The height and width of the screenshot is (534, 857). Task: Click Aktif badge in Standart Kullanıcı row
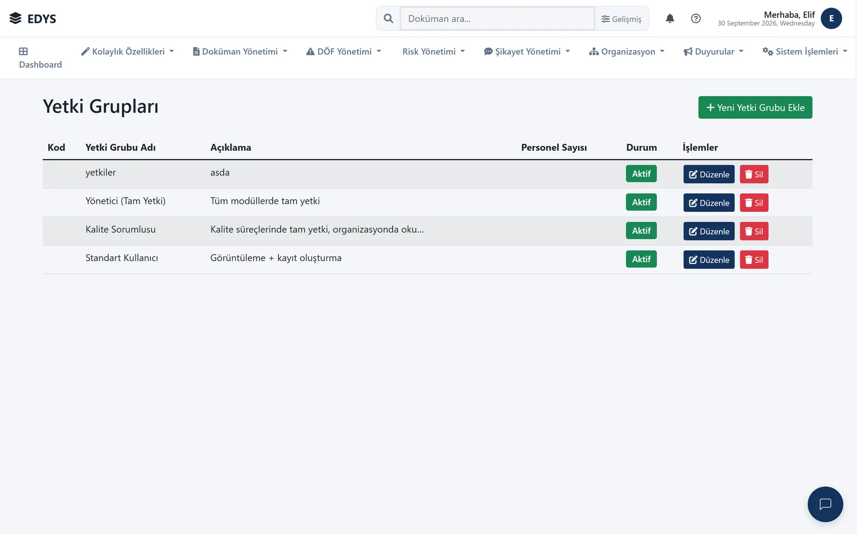641,259
